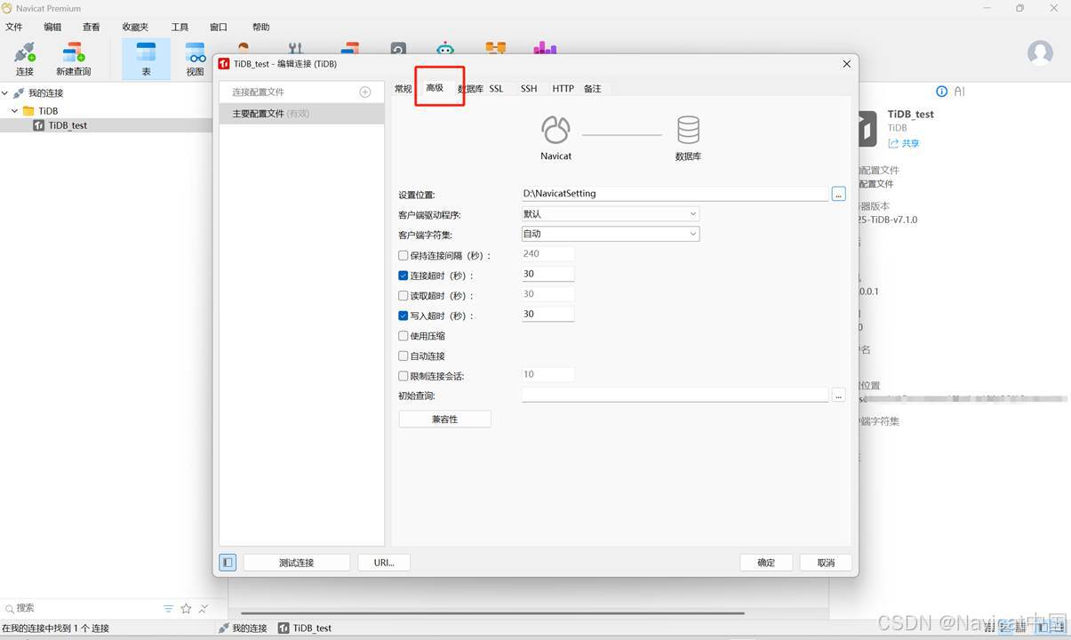
Task: Open 工具 tools menu
Action: point(180,28)
